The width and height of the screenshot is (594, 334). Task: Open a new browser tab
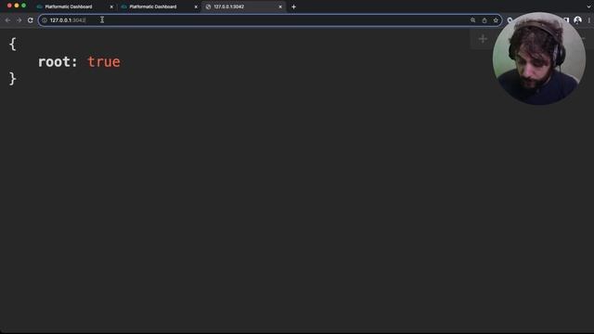click(293, 6)
